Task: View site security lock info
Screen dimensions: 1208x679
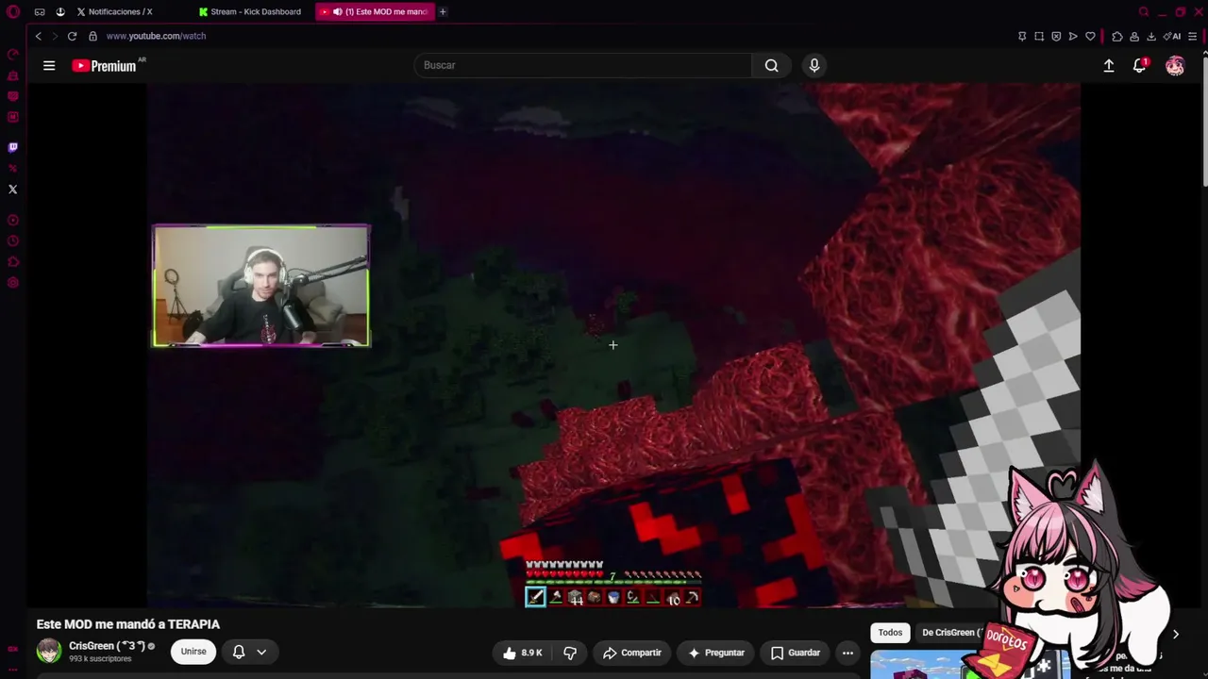Action: point(92,36)
